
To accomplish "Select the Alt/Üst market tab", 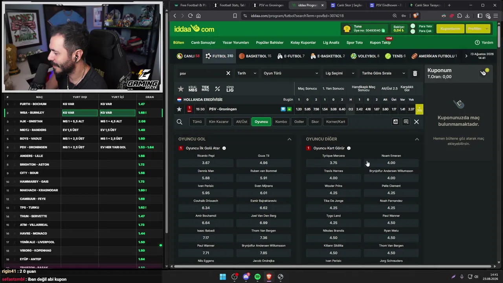I will tap(242, 122).
